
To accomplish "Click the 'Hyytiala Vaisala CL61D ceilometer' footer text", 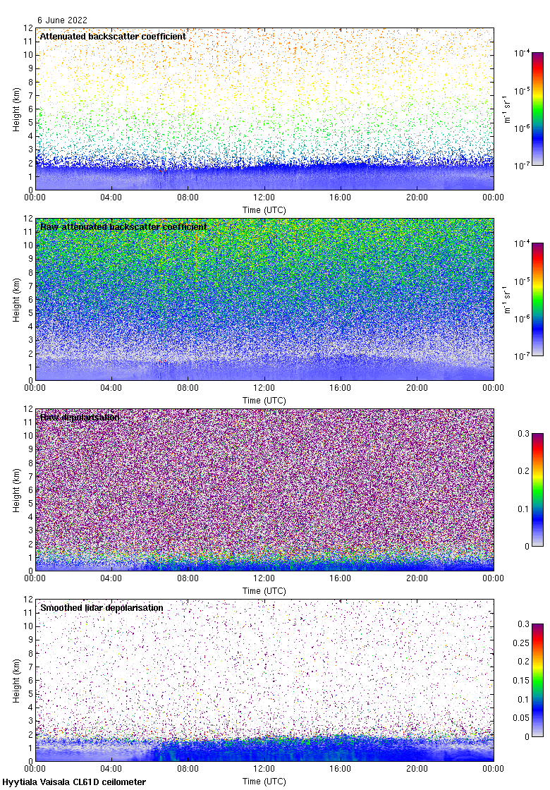I will point(74,782).
